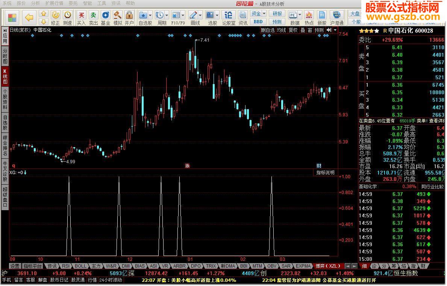Open the 报价 menu
Viewport: 447px width, 286px height.
21,3
